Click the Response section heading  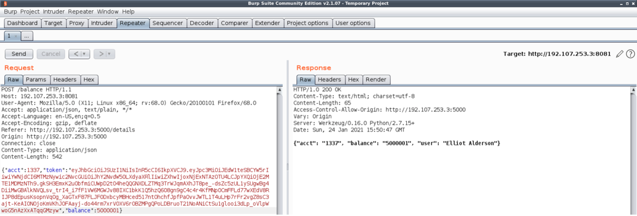tap(314, 68)
